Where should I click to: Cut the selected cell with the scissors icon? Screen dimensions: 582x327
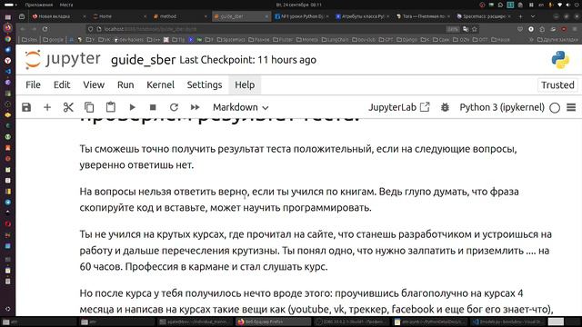(68, 107)
